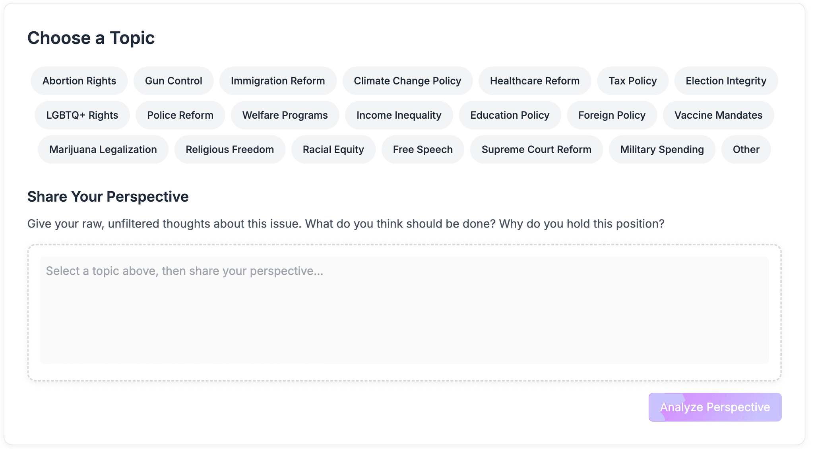Choose Supreme Court Reform chip

pos(536,149)
